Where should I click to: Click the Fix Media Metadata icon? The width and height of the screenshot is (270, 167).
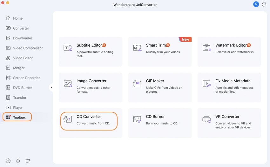[207, 84]
